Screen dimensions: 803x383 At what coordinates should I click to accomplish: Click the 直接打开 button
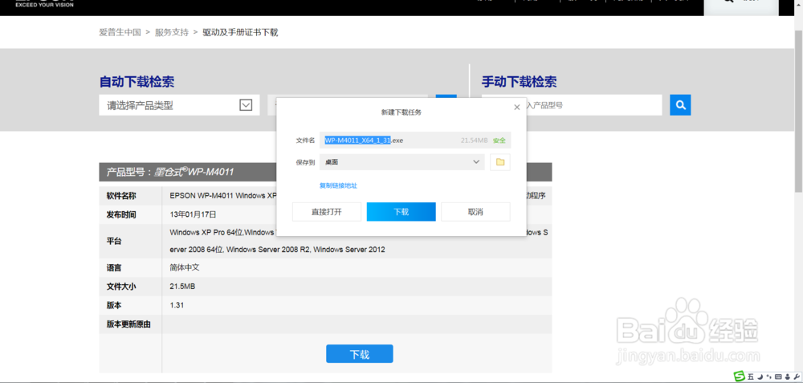[327, 212]
